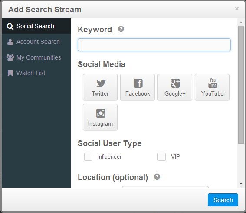Select Facebook as social media source
Screen dimensions: 246x213
(138, 87)
